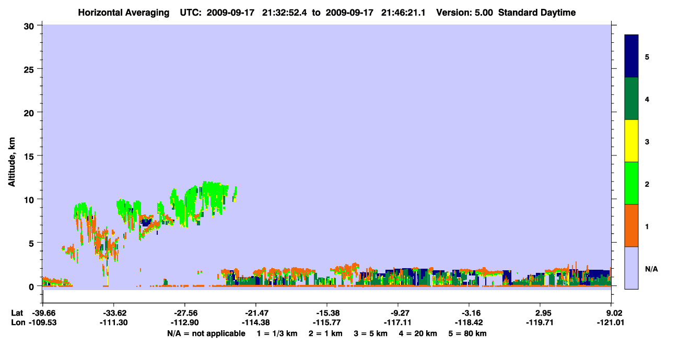The image size is (679, 348).
Task: Click the '5 = 80 km' legend entry
Action: (468, 333)
